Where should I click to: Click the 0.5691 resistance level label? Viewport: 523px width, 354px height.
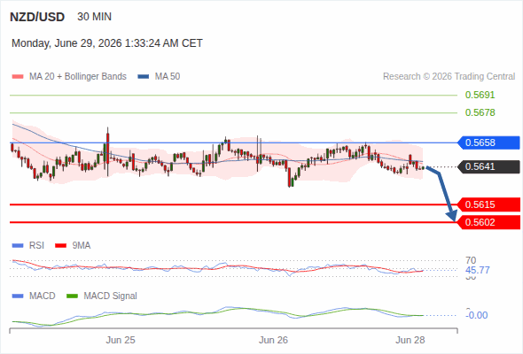click(480, 95)
